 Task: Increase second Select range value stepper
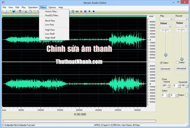(x=177, y=94)
